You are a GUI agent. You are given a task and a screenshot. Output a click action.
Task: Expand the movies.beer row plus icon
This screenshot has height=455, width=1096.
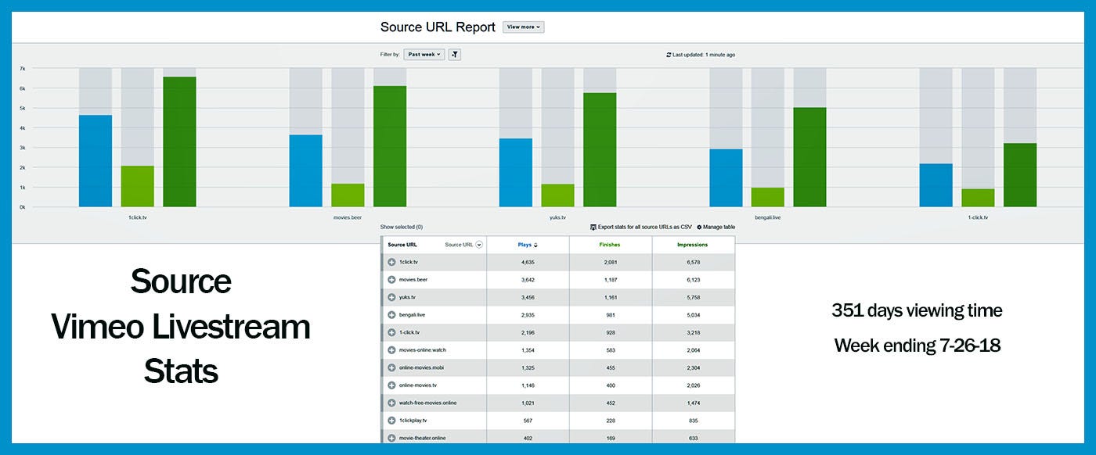pos(391,280)
